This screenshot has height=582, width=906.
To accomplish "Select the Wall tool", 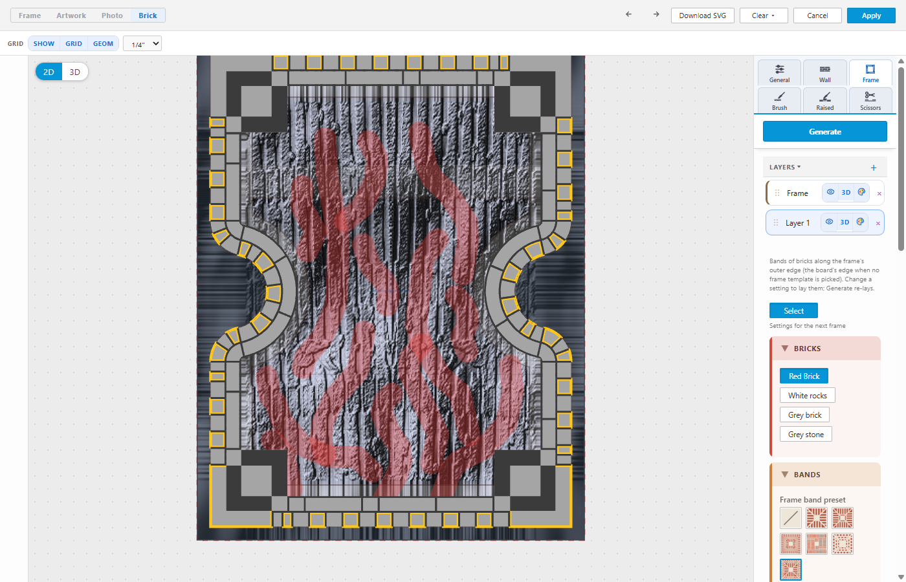I will 824,73.
